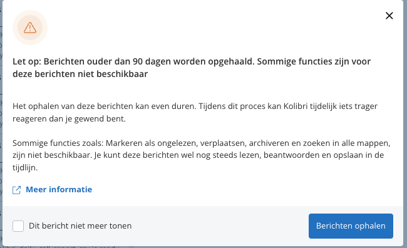Click the dimmed background text below the dialog
407x248 pixels.
tap(61, 247)
